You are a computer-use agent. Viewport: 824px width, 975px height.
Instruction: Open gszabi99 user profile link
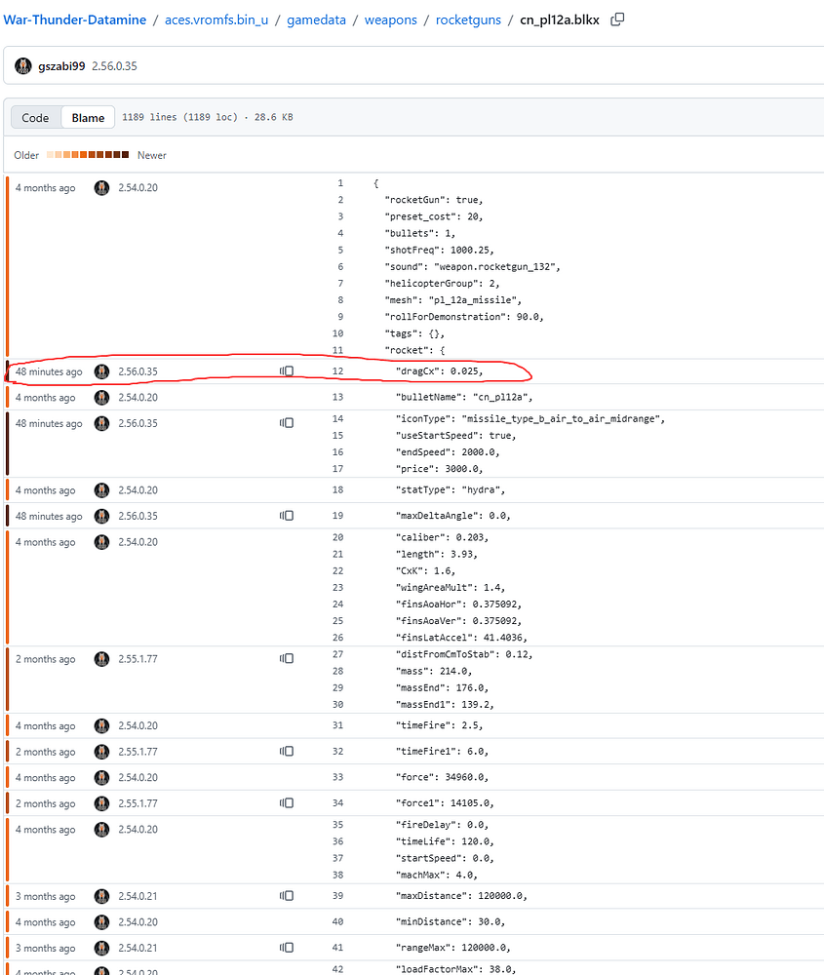pos(61,66)
